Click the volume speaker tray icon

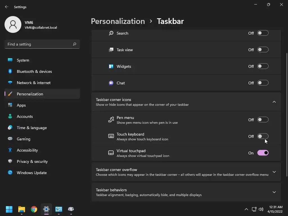tap(261, 209)
